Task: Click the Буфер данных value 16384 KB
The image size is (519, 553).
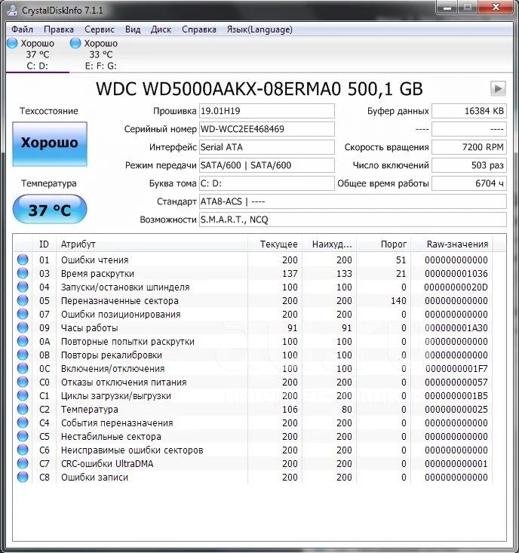Action: [x=469, y=111]
